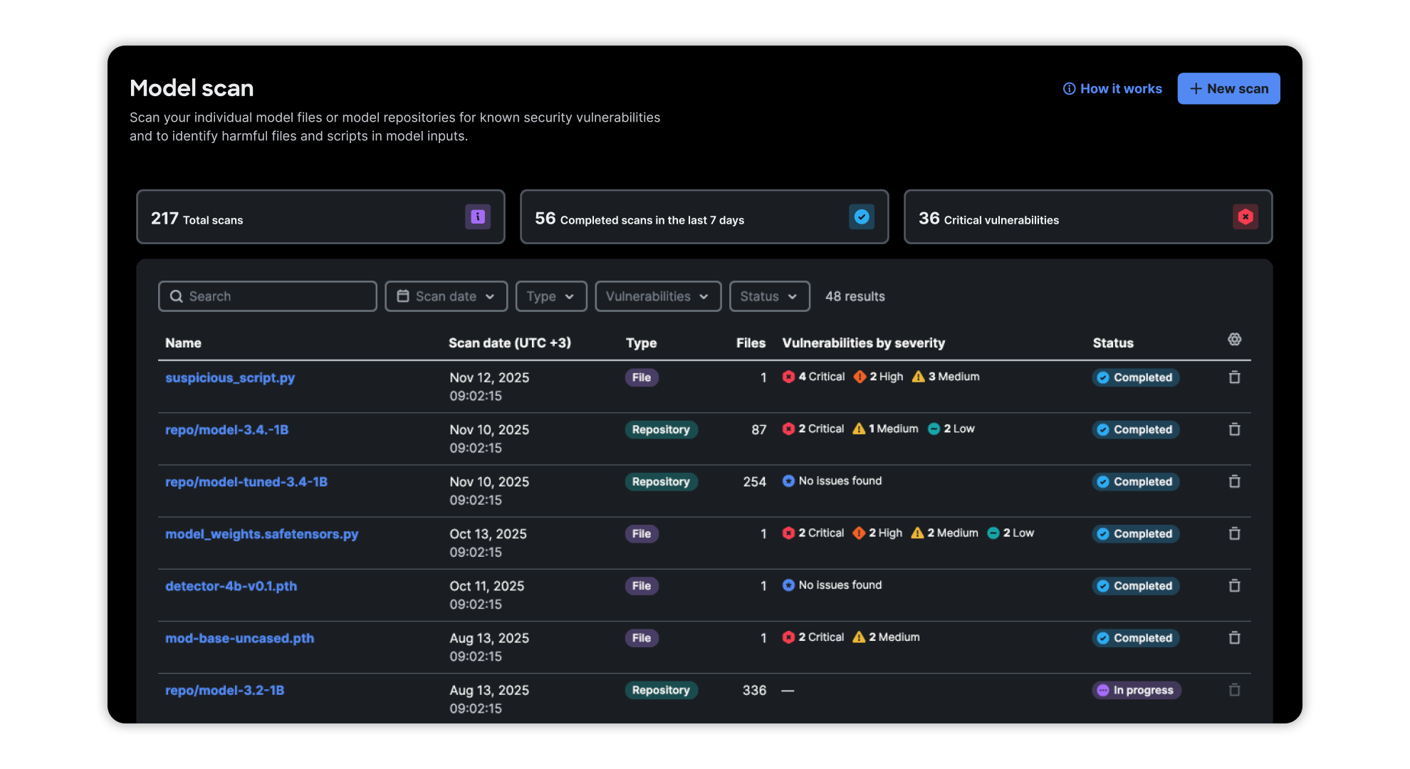Click inside the Search field
This screenshot has width=1410, height=769.
(x=267, y=296)
